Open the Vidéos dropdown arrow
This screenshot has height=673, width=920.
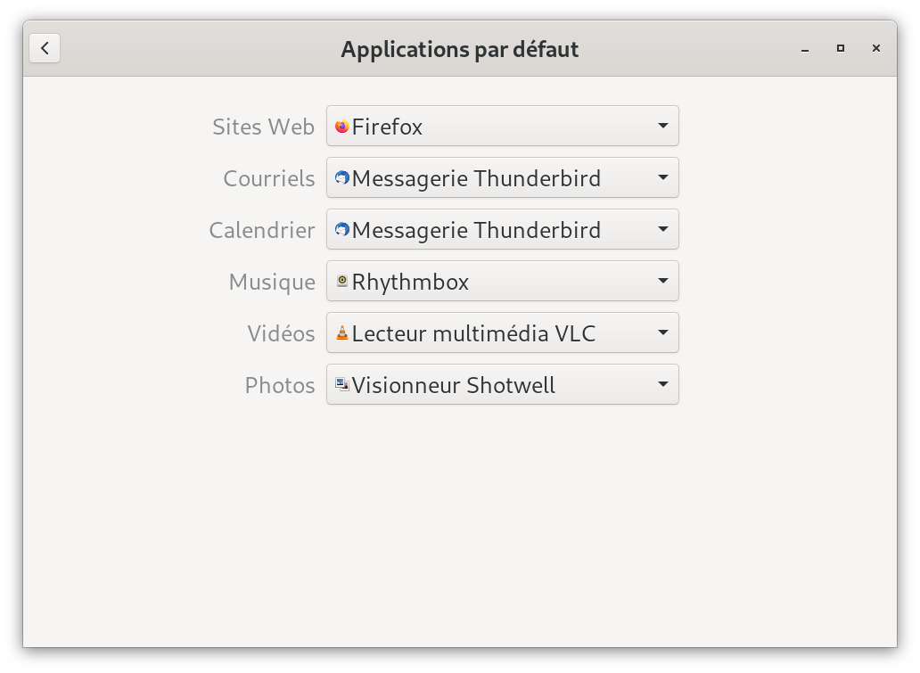click(662, 332)
